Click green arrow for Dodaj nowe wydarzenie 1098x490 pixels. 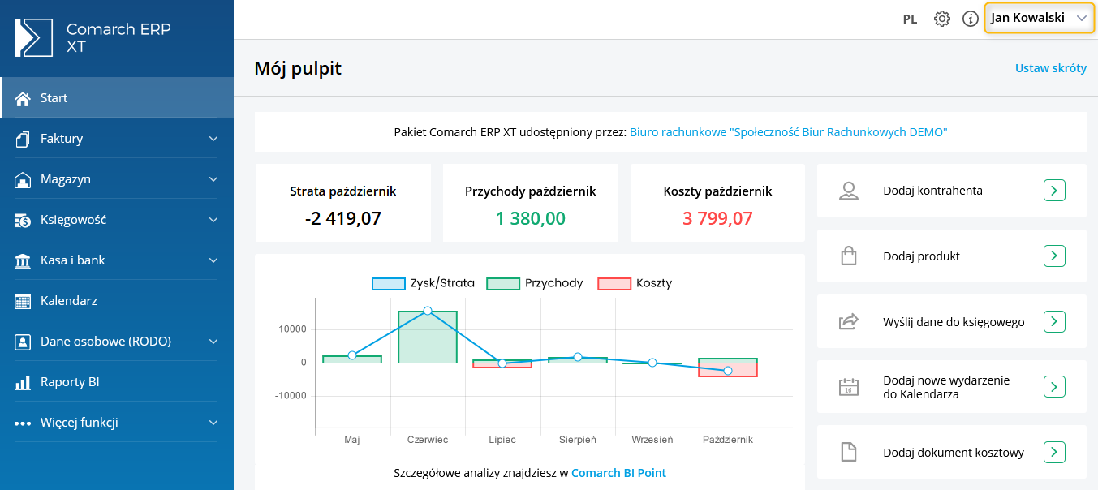(1054, 387)
